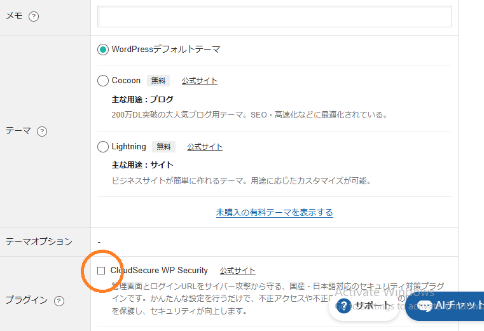
Task: Select the Lightning theme radio button
Action: pyautogui.click(x=103, y=147)
